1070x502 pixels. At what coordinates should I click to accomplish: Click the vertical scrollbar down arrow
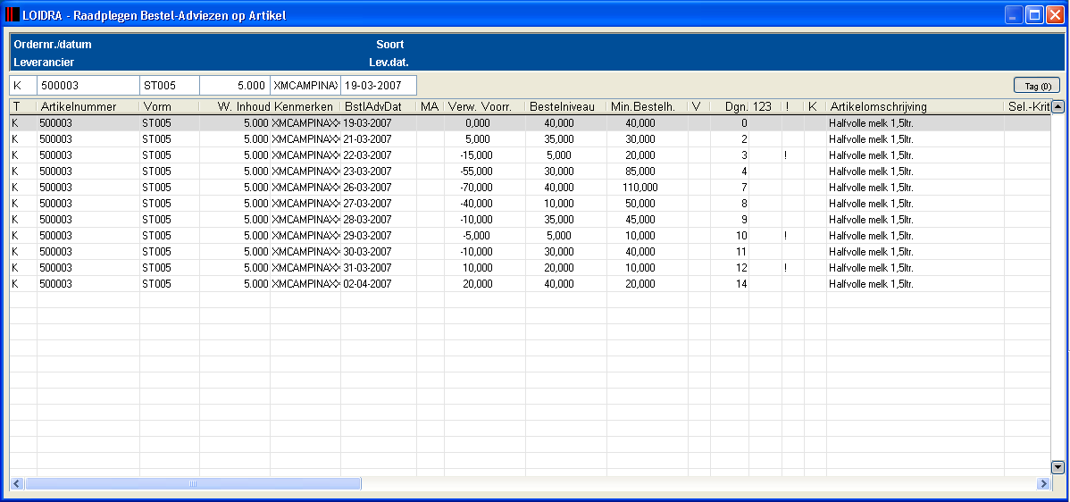tap(1057, 467)
